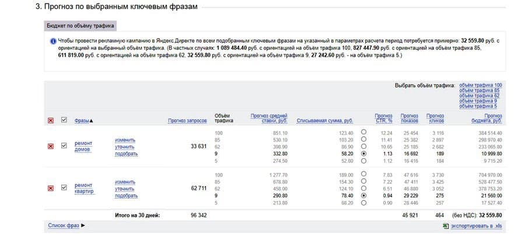Expand the 'Список фраз' list

click(x=66, y=225)
